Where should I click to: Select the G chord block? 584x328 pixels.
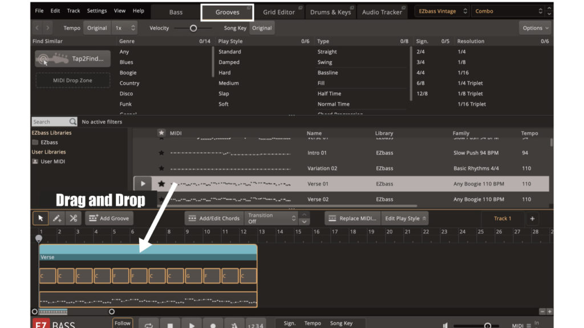(194, 276)
